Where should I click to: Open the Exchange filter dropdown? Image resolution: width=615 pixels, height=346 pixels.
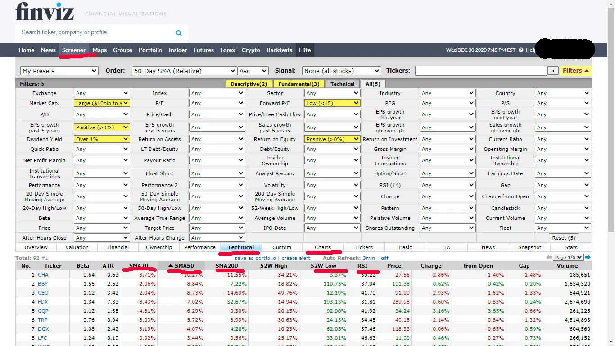click(102, 93)
